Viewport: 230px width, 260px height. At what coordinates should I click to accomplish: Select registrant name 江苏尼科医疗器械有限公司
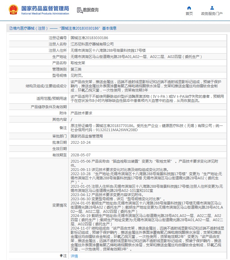92,44
